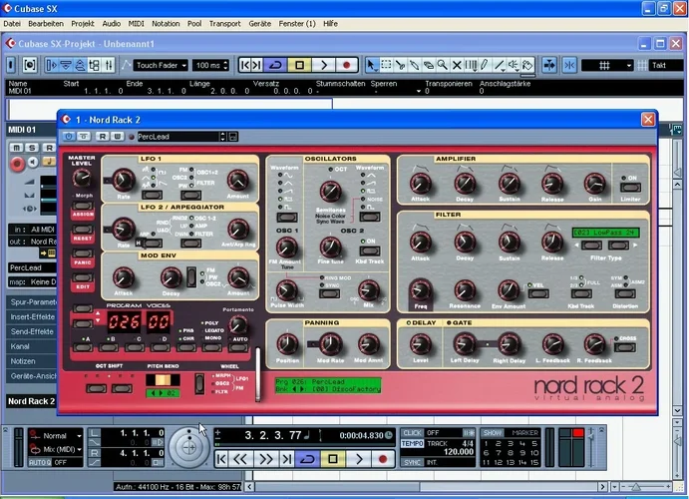Select the Mute X tool
This screenshot has height=499, width=689.
click(457, 65)
